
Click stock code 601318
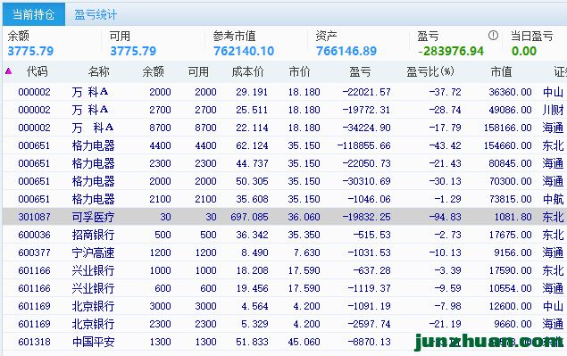click(x=34, y=342)
